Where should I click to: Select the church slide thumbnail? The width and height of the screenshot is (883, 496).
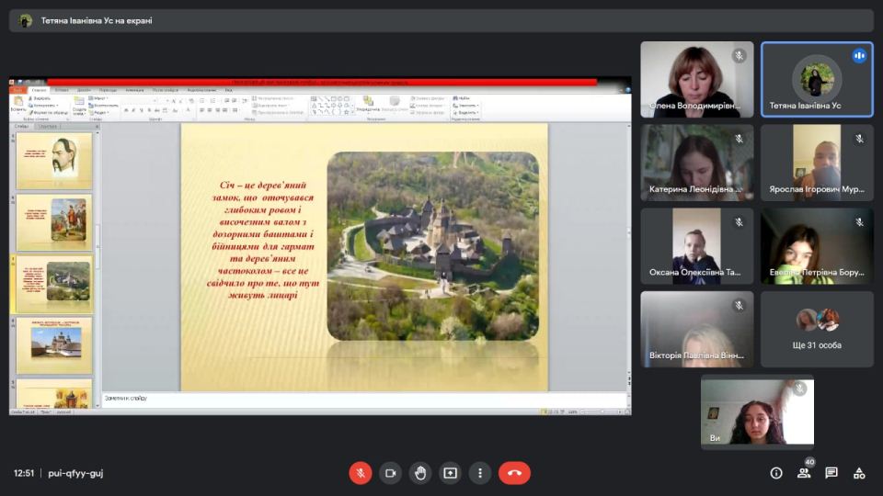pos(54,344)
